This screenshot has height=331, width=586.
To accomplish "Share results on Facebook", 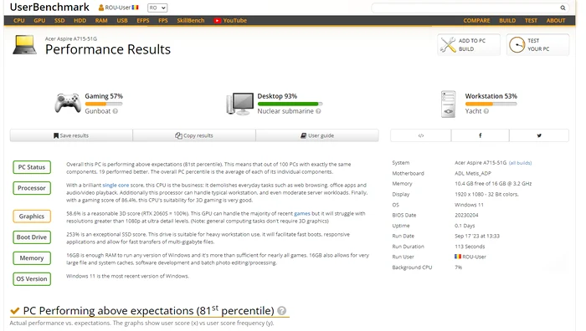I will click(481, 135).
